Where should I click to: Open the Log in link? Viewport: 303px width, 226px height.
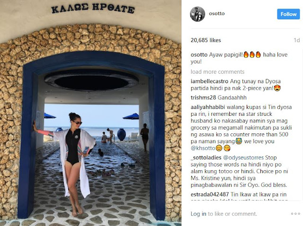click(x=198, y=214)
